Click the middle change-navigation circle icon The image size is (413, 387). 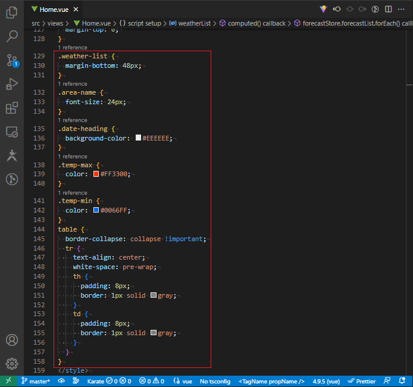[349, 9]
